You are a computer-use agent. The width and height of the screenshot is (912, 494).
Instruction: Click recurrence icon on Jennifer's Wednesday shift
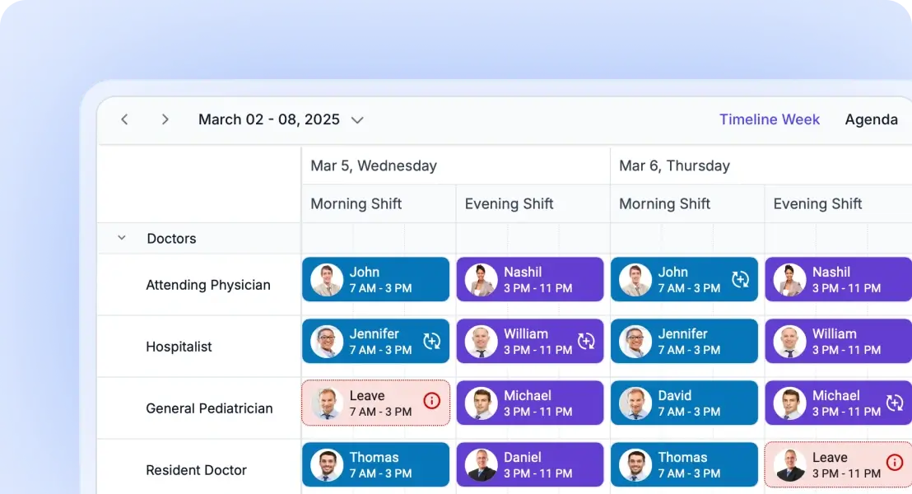pos(432,341)
